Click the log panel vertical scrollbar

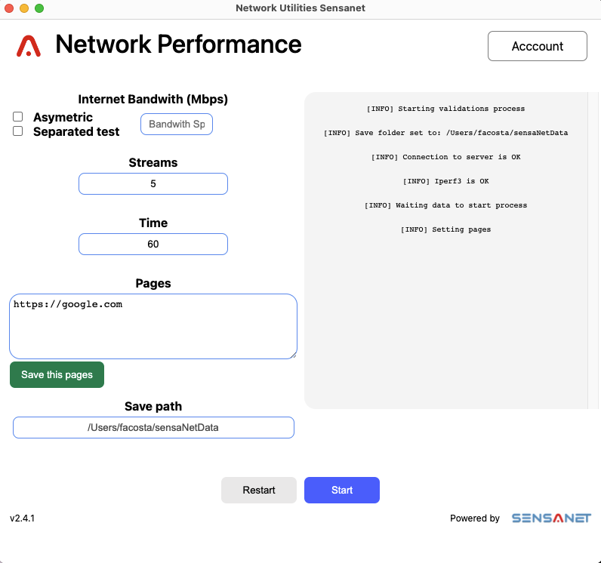[x=593, y=251]
